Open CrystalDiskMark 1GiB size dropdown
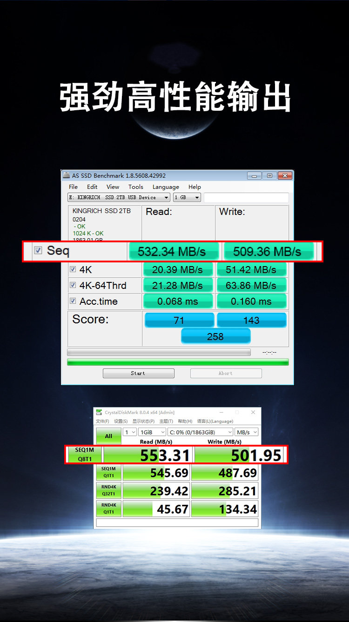349x622 pixels. [x=152, y=432]
